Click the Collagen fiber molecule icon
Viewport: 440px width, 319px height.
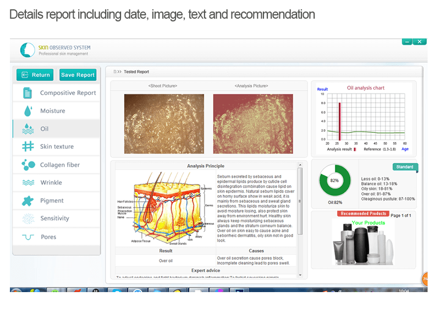coord(28,165)
